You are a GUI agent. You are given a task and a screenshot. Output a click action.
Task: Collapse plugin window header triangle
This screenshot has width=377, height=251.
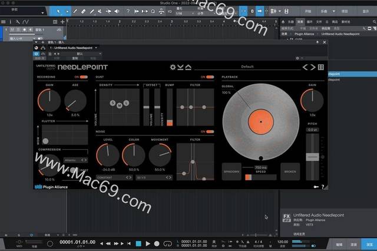tap(36, 42)
